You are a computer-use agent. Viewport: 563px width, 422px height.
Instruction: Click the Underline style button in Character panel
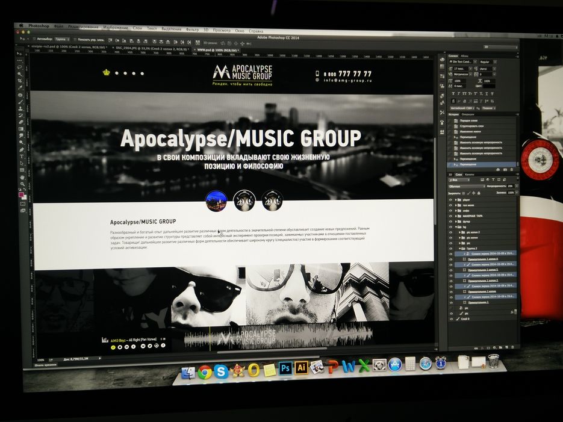click(x=487, y=93)
